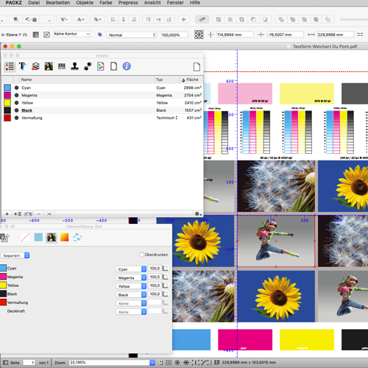This screenshot has height=368, width=368.
Task: Select the gradient fill icon
Action: pyautogui.click(x=64, y=237)
